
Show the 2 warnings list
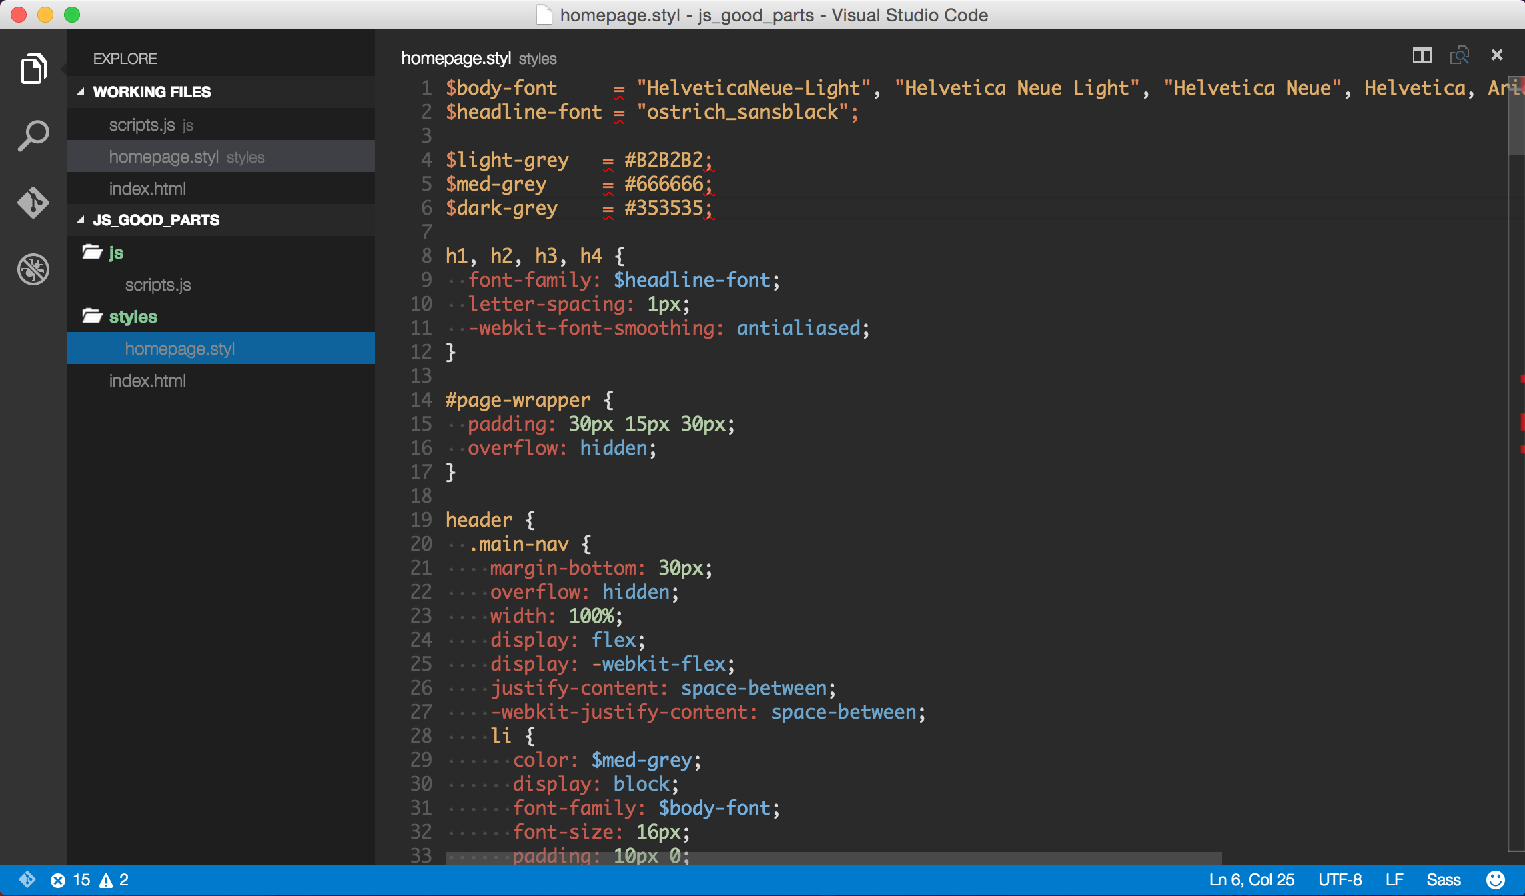click(115, 880)
